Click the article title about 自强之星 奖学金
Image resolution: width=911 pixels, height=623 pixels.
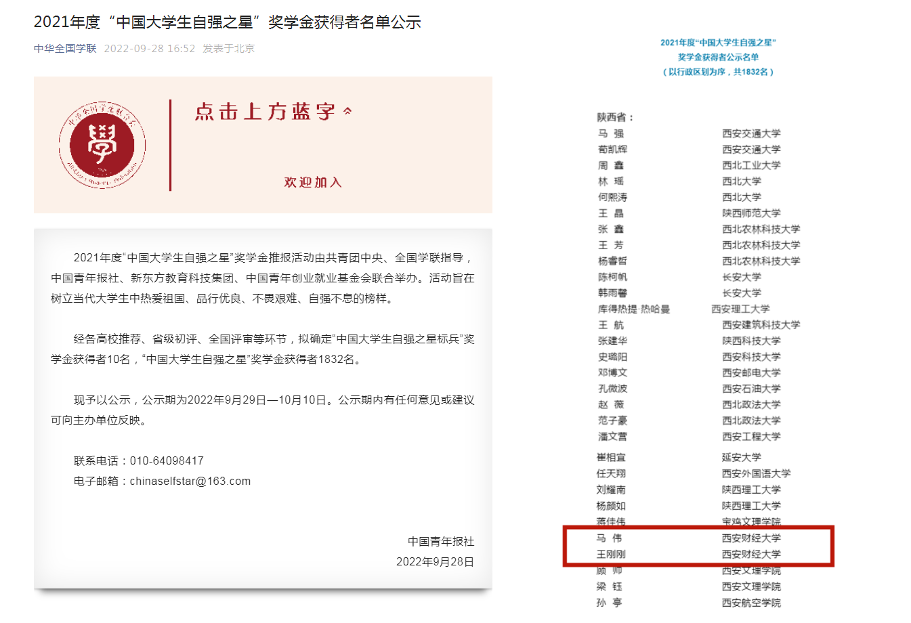coord(228,22)
